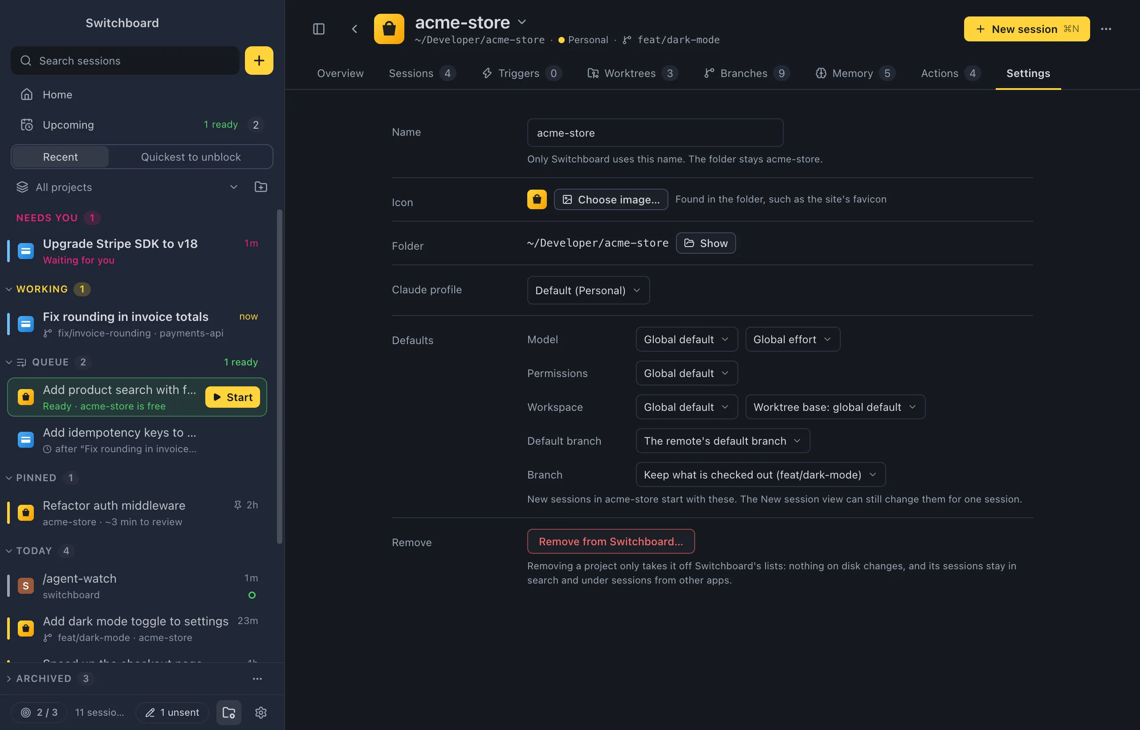Click the Search sessions field
This screenshot has height=730, width=1140.
pos(125,61)
